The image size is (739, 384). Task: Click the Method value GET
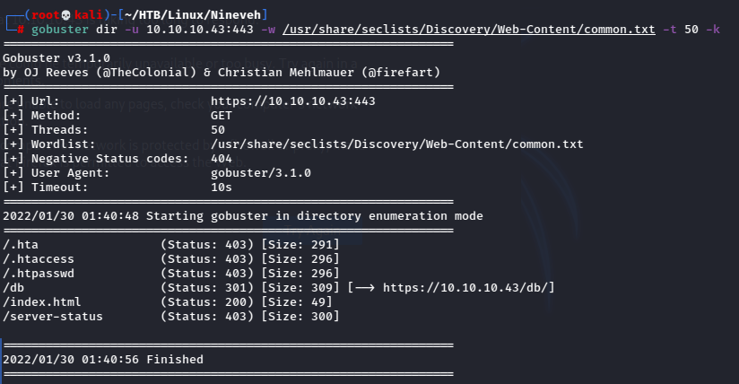pyautogui.click(x=222, y=115)
